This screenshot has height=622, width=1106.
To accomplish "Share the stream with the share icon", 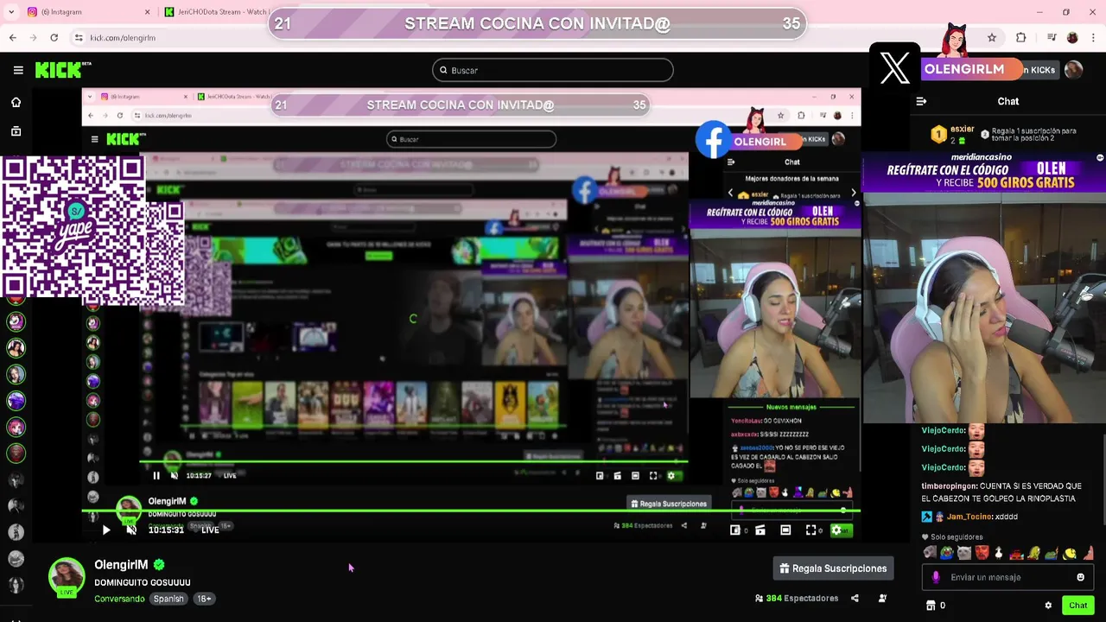I will pyautogui.click(x=855, y=598).
